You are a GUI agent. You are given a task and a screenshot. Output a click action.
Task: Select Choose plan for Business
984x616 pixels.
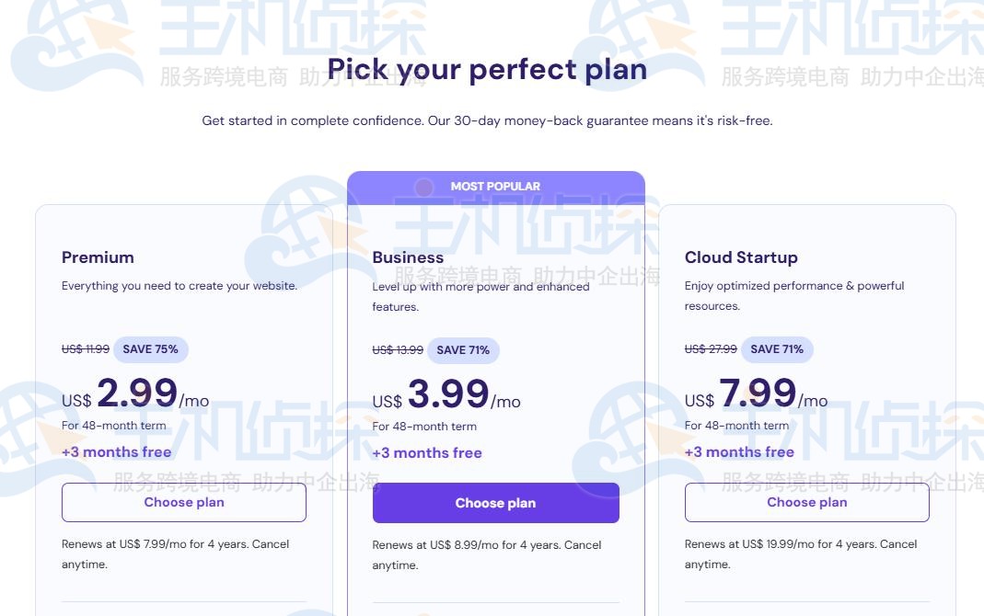[x=495, y=503]
